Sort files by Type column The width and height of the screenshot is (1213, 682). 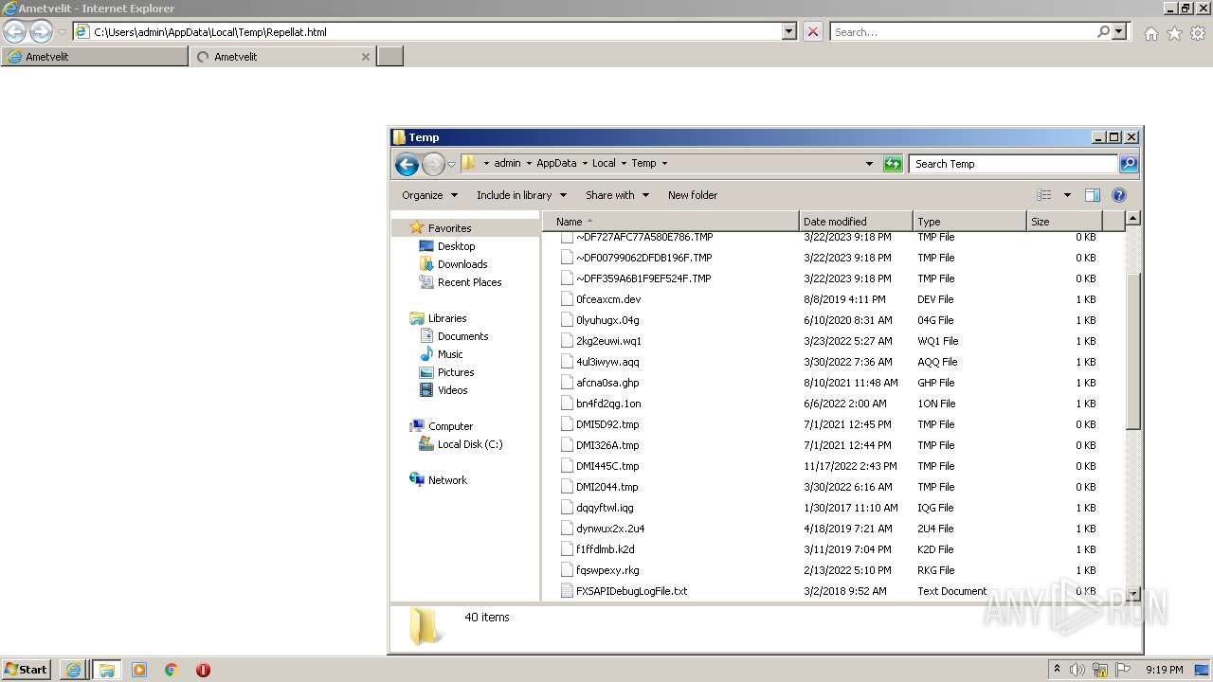click(x=969, y=222)
